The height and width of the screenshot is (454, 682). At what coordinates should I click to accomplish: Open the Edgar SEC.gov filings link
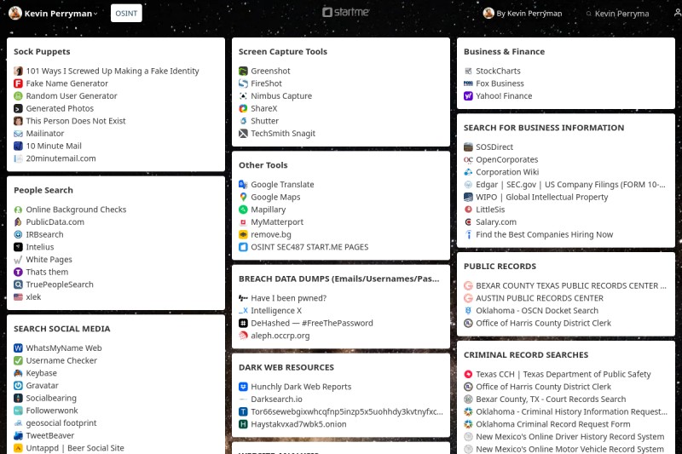click(x=570, y=185)
